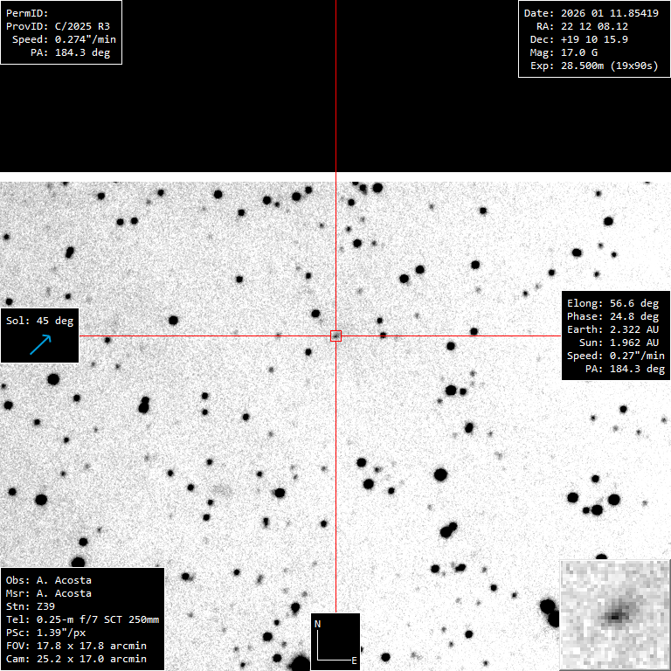Screen dimensions: 671x671
Task: Open the comet close-up thumbnail inset
Action: [615, 615]
